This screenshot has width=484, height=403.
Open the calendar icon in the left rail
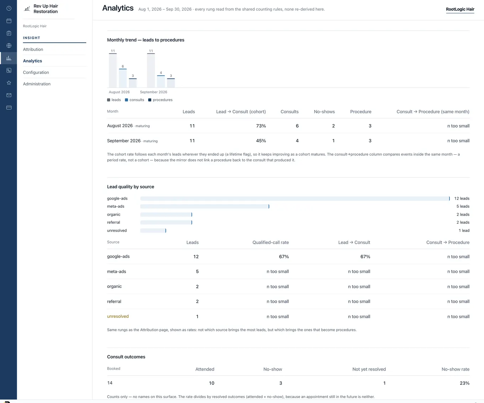click(x=9, y=21)
